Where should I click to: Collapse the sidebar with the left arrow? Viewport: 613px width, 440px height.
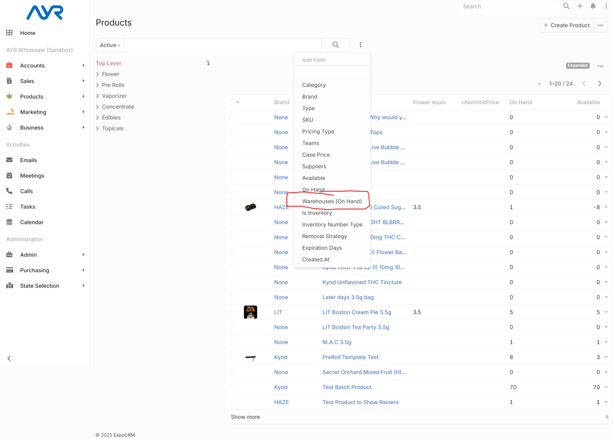pyautogui.click(x=9, y=358)
